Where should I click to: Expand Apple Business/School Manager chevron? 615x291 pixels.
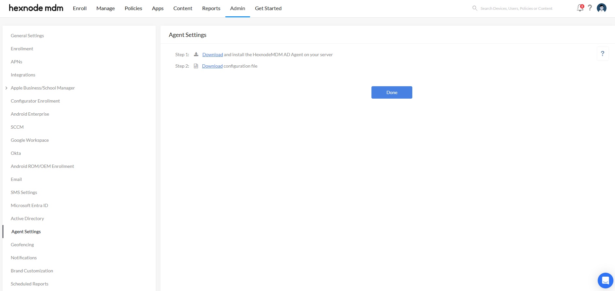(6, 88)
